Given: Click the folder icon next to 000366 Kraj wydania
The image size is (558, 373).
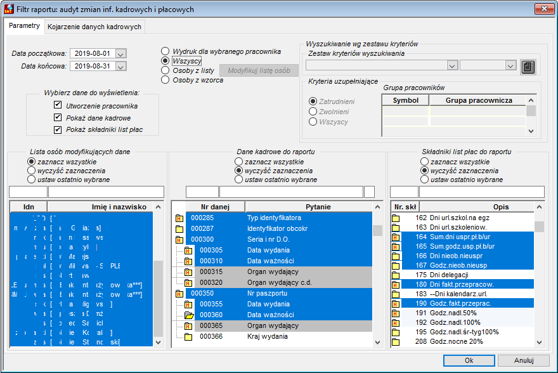Looking at the screenshot, I should 188,337.
